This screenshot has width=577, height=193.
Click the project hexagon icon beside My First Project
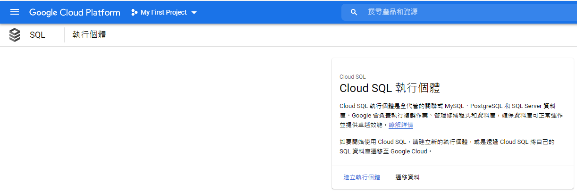[x=134, y=12]
